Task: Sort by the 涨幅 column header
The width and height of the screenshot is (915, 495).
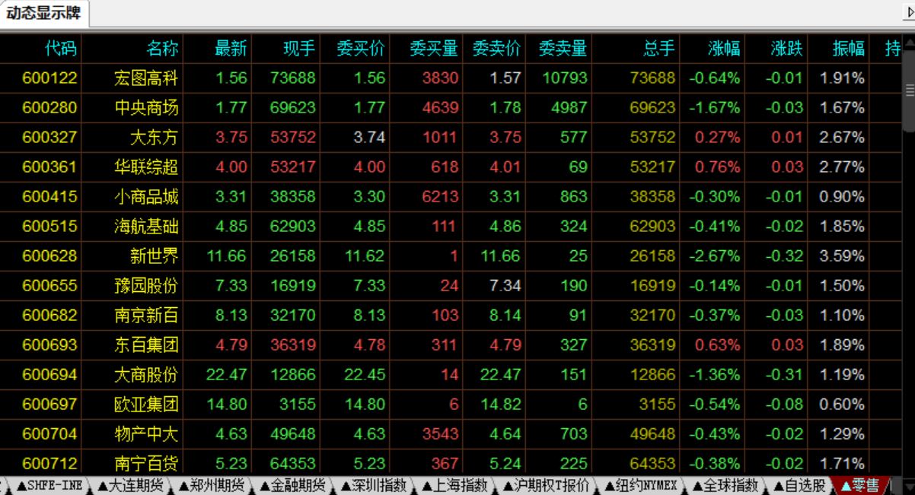Action: click(724, 49)
